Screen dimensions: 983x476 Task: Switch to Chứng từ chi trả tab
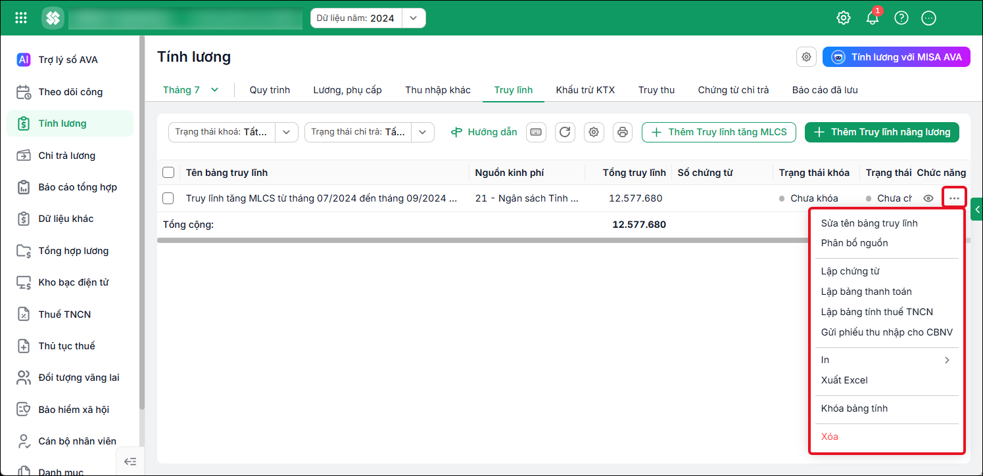pyautogui.click(x=733, y=90)
